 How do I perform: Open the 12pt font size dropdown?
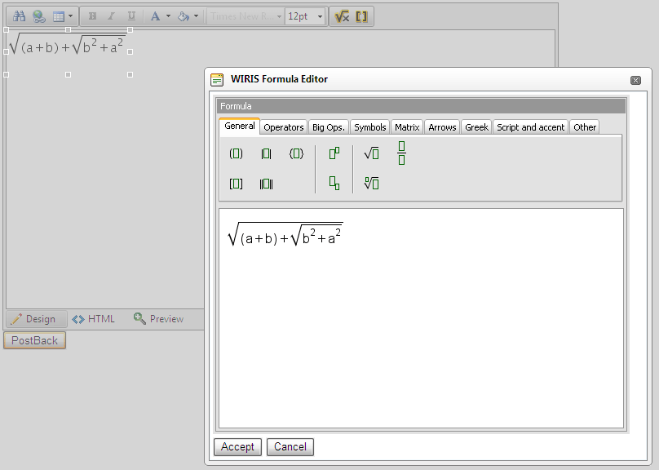[x=305, y=16]
